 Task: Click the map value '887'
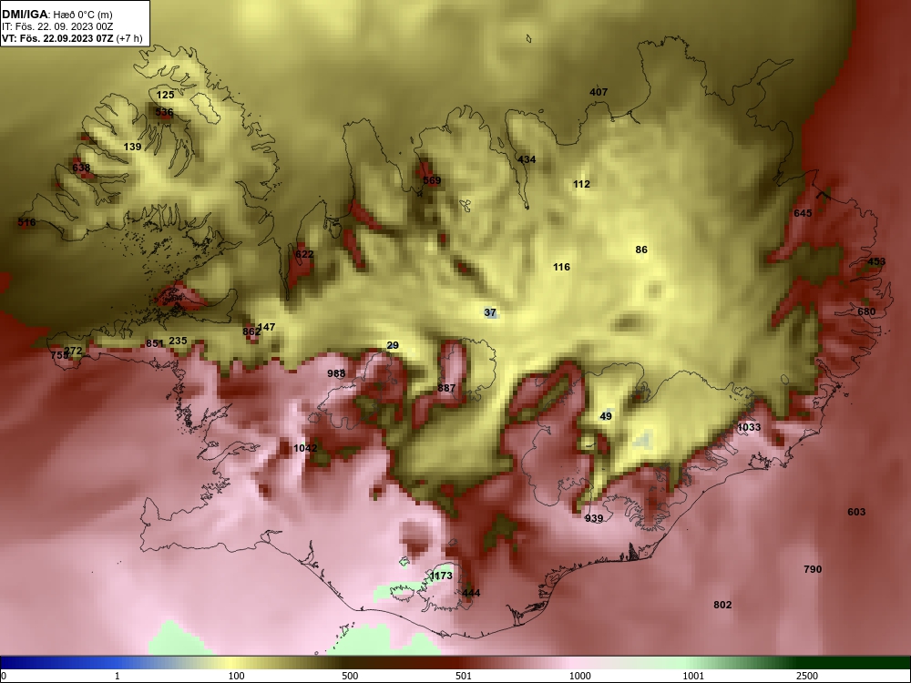tap(446, 388)
